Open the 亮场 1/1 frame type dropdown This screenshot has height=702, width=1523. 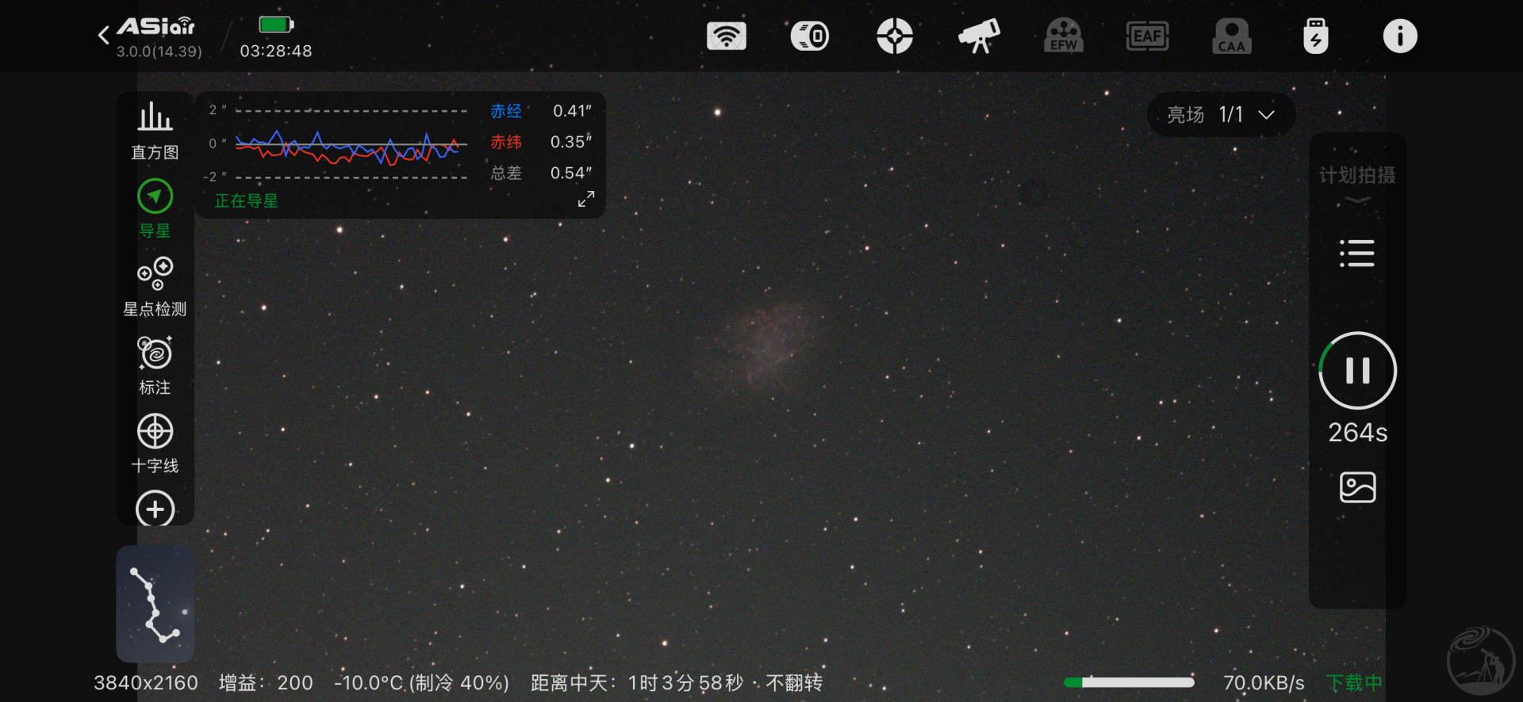pyautogui.click(x=1221, y=115)
